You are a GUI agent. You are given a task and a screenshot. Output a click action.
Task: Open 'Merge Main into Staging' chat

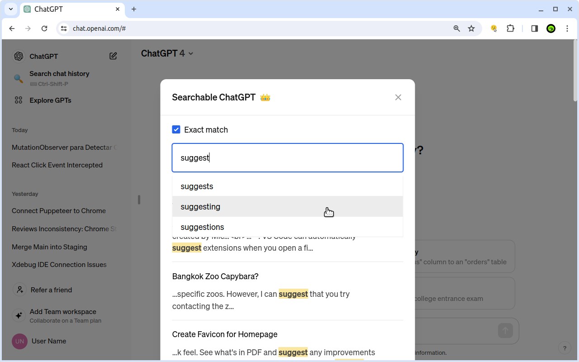49,247
